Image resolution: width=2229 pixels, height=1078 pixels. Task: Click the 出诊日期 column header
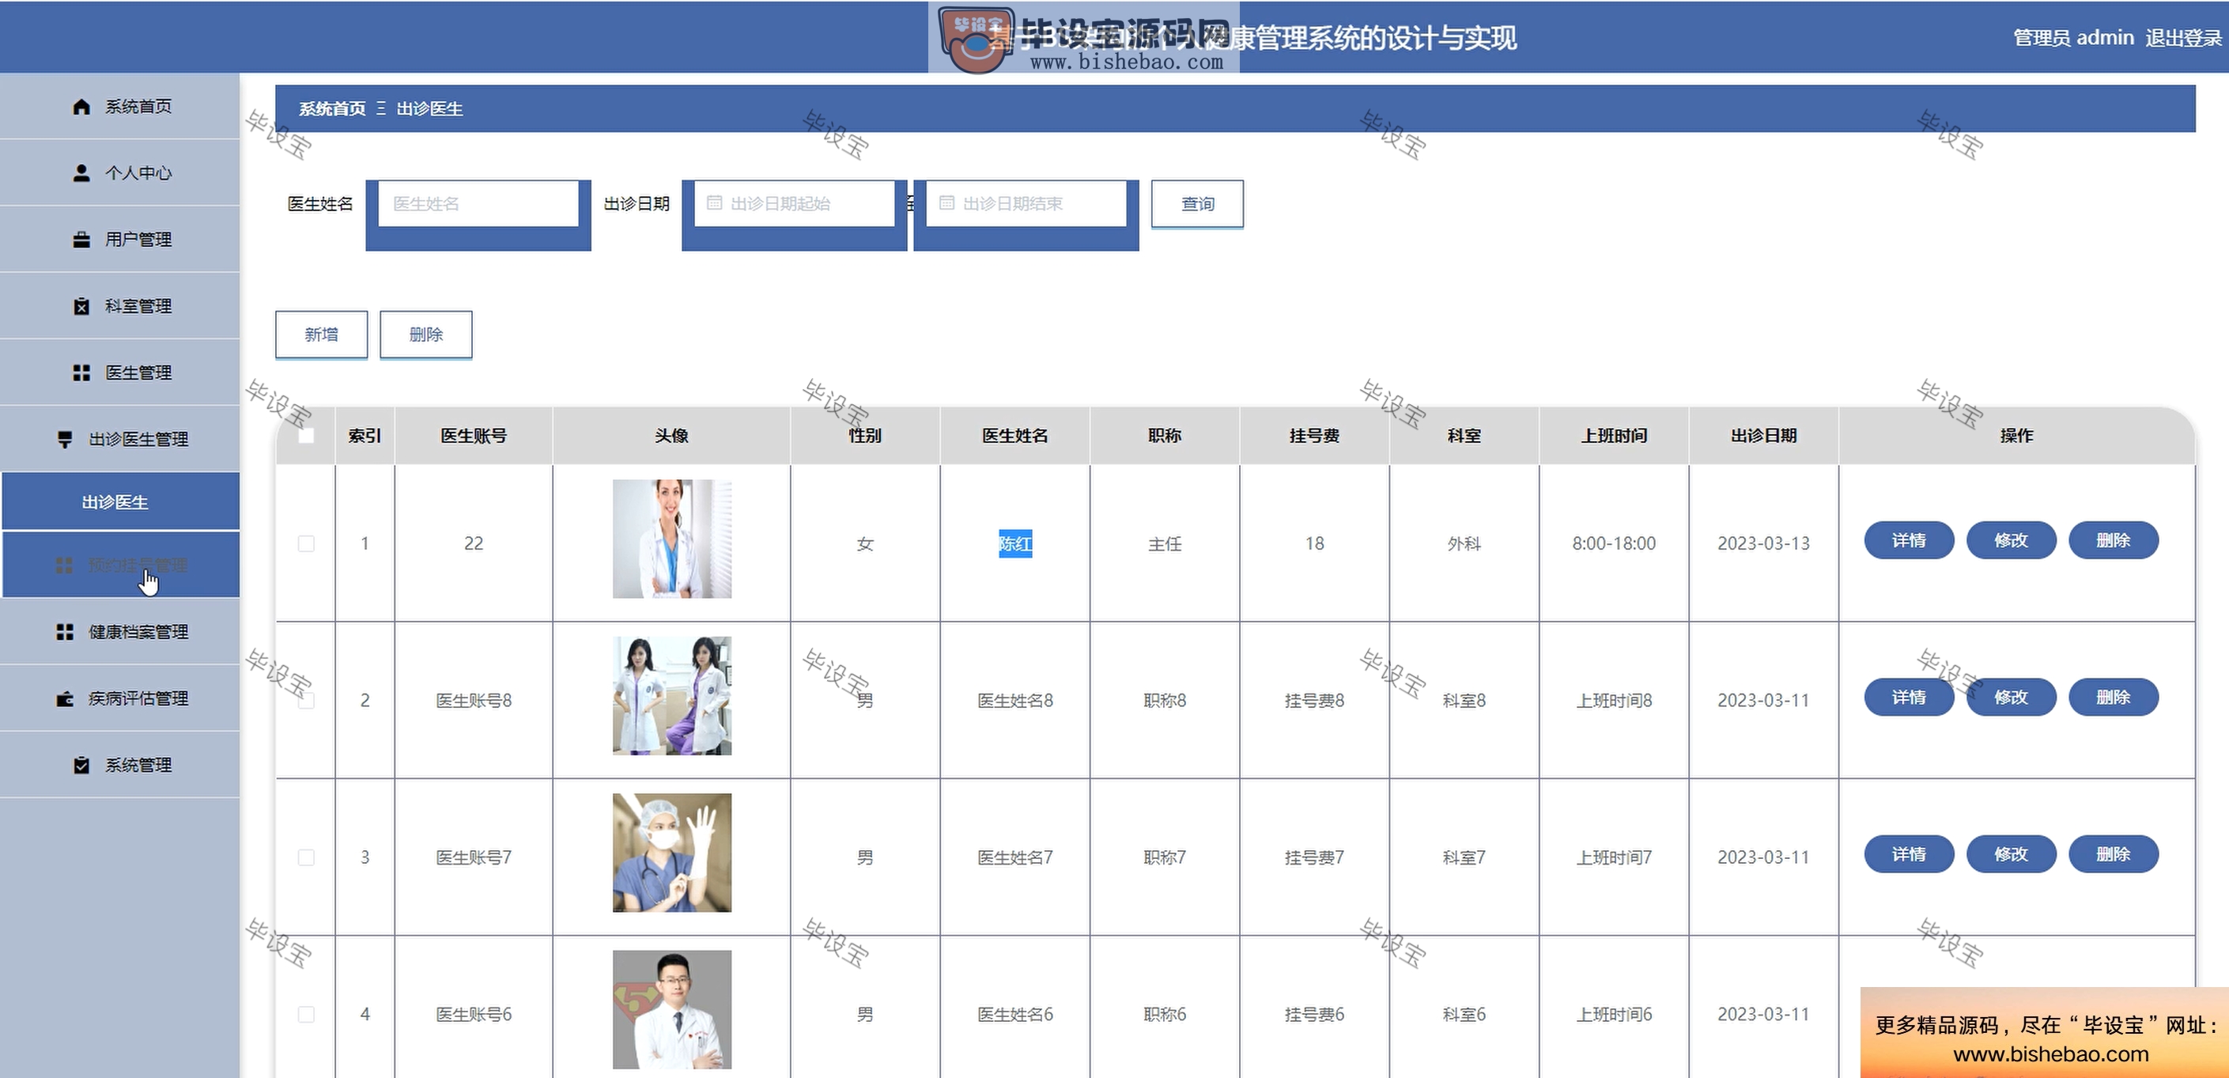(x=1763, y=436)
